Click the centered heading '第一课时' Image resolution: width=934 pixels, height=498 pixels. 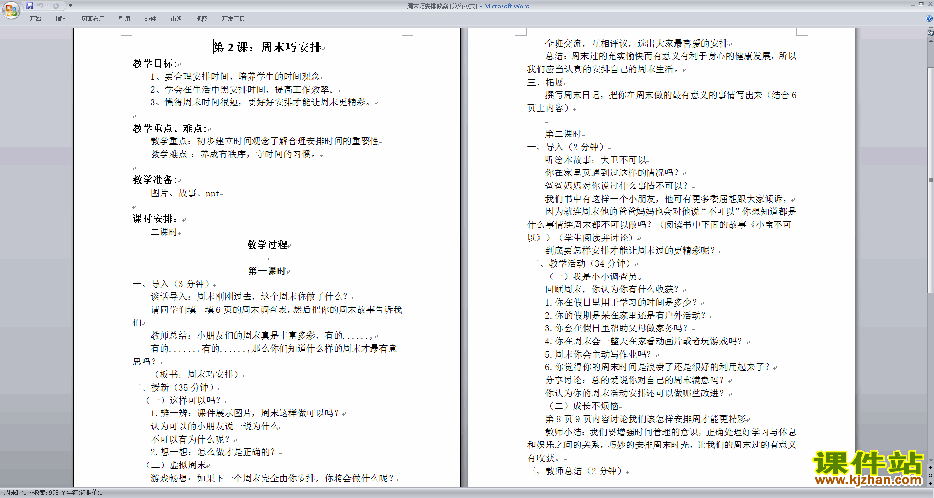[x=267, y=271]
